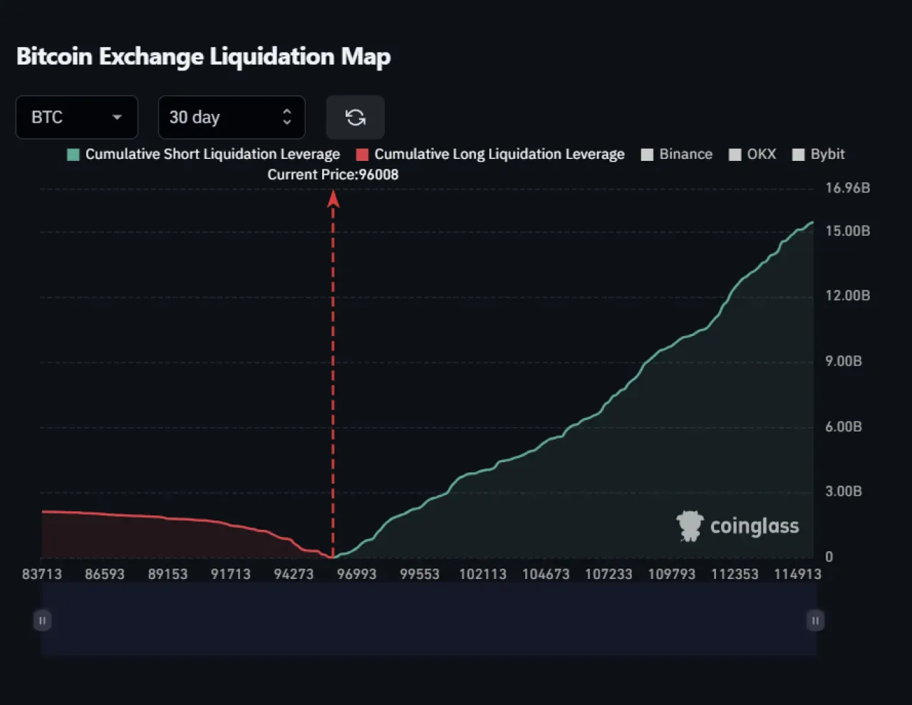Click the refresh chart button
This screenshot has height=705, width=912.
356,117
